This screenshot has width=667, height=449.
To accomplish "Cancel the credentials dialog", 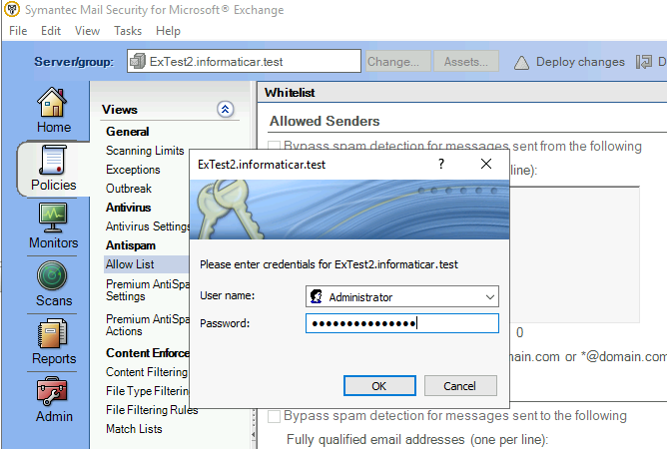I will pyautogui.click(x=460, y=386).
